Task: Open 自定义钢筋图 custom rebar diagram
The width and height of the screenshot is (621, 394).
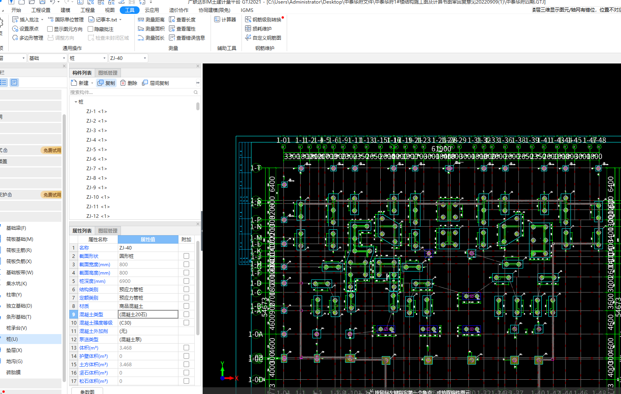Action: 263,38
